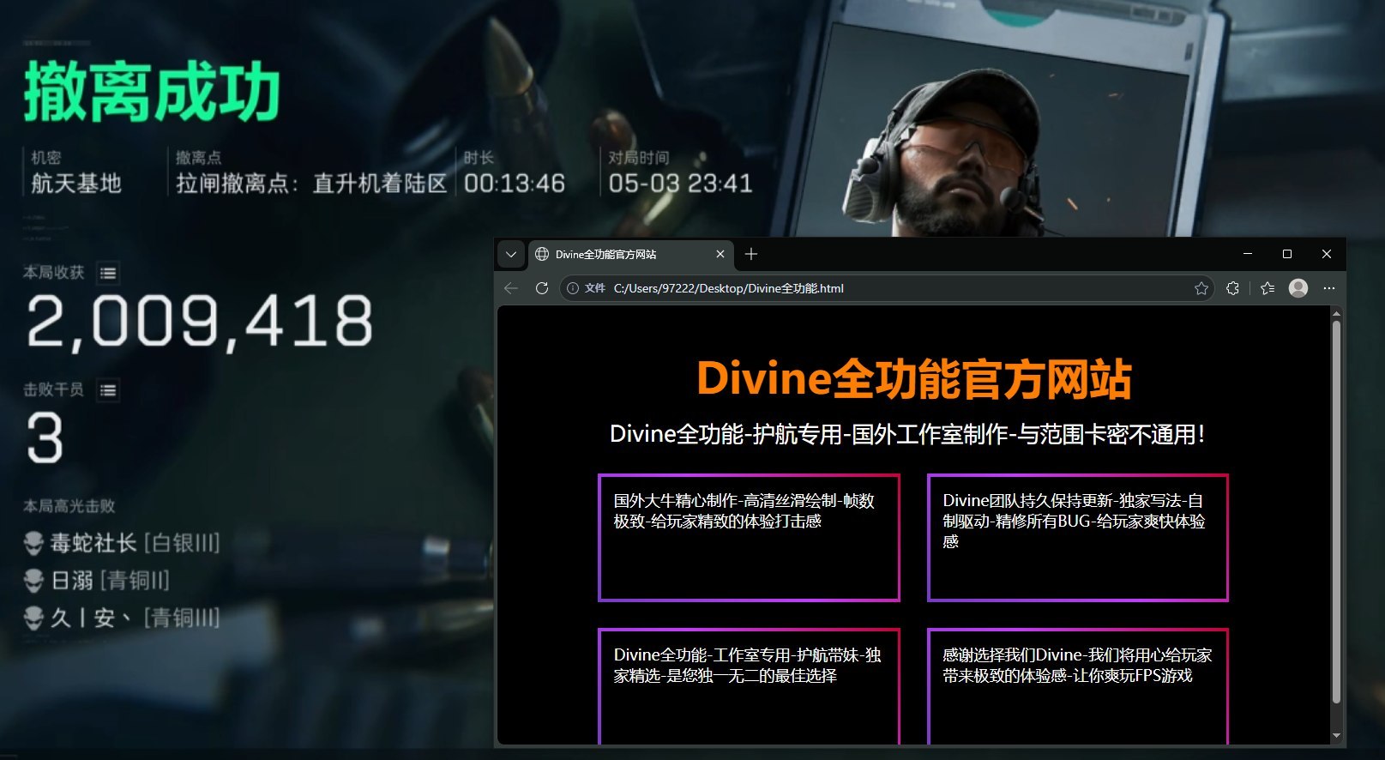Maximize the browser window
This screenshot has height=760, width=1385.
coord(1287,254)
